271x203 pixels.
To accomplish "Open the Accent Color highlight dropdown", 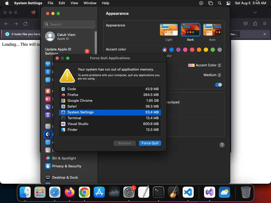I will 205,65.
